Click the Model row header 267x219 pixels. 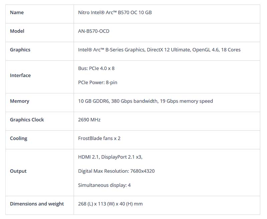pyautogui.click(x=17, y=31)
